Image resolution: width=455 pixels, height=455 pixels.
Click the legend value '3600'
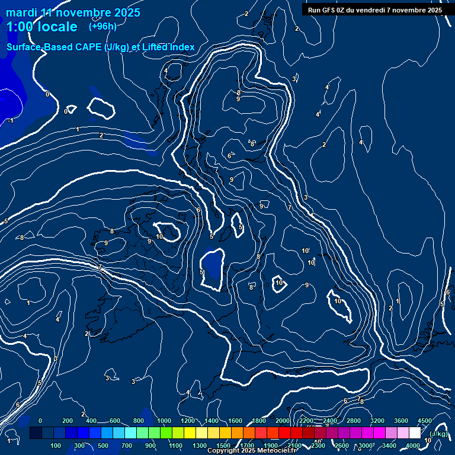tap(401, 421)
